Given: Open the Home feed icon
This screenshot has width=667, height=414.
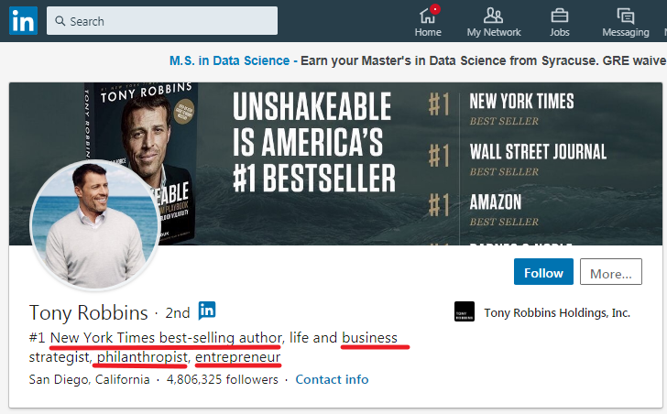Looking at the screenshot, I should pos(427,16).
